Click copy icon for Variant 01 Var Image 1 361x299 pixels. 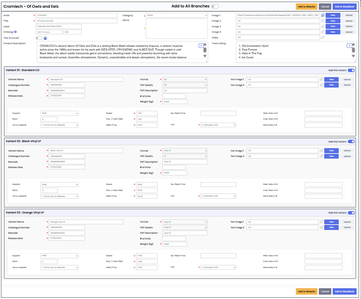click(322, 79)
